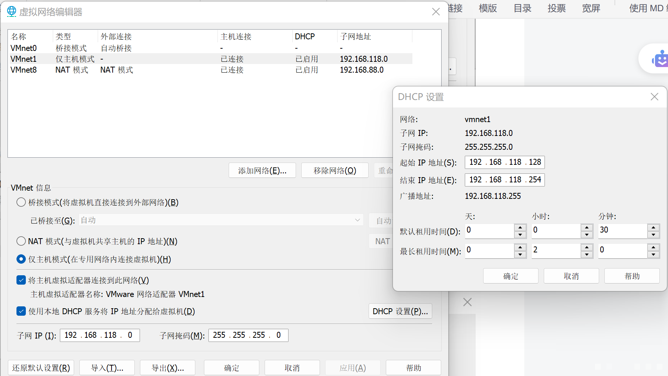Screen dimensions: 668x376
Task: Click 导出(X)... button
Action: [x=168, y=368]
